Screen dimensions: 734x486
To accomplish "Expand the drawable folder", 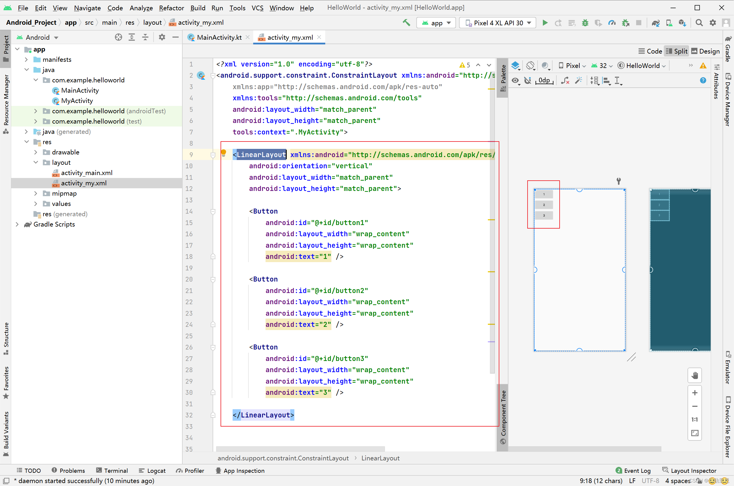I will click(36, 152).
